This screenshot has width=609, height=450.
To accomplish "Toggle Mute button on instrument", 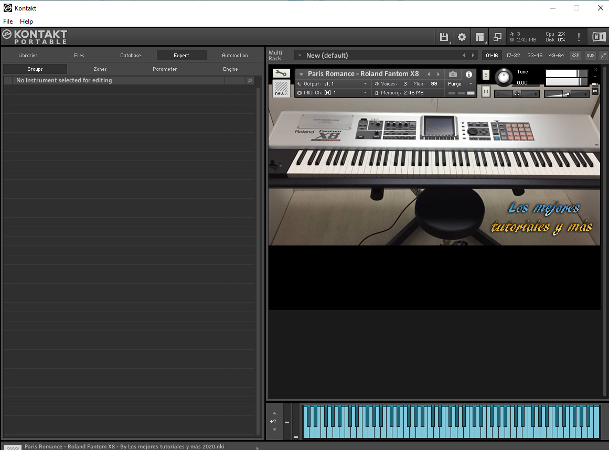I will [x=486, y=92].
